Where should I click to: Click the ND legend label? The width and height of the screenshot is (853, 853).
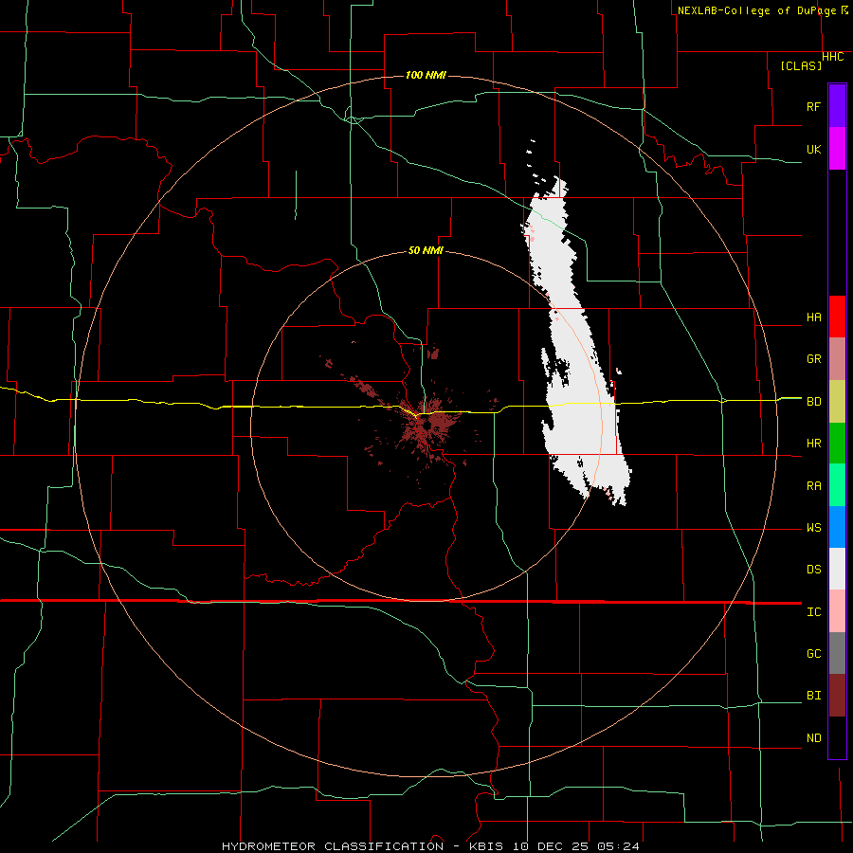(813, 738)
